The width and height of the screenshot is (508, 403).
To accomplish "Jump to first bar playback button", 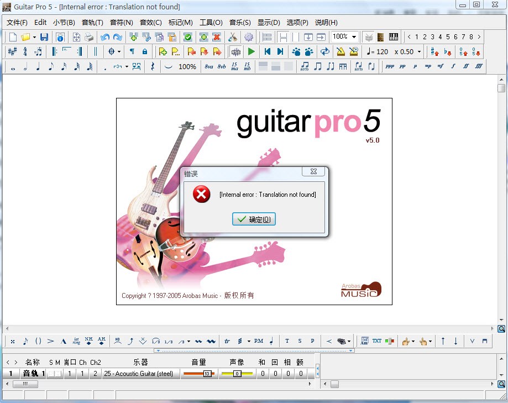I will click(268, 51).
